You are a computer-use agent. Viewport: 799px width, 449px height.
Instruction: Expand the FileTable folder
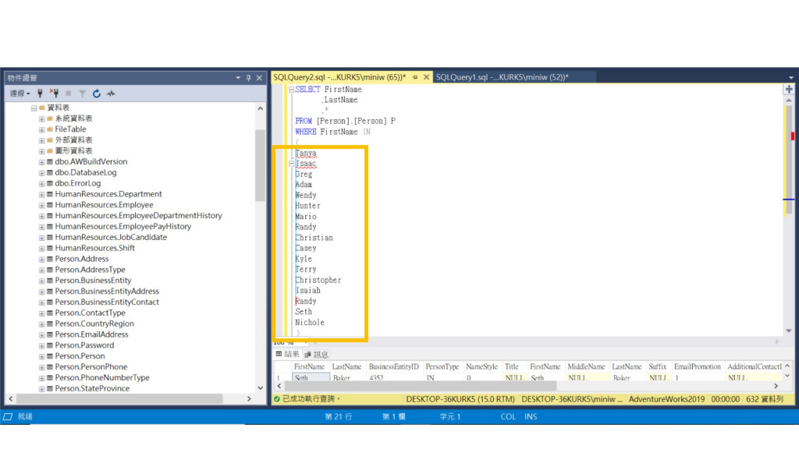42,130
